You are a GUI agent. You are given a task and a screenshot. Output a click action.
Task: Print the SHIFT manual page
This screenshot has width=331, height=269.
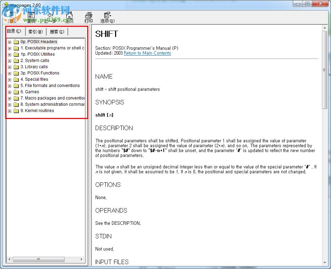(x=89, y=16)
